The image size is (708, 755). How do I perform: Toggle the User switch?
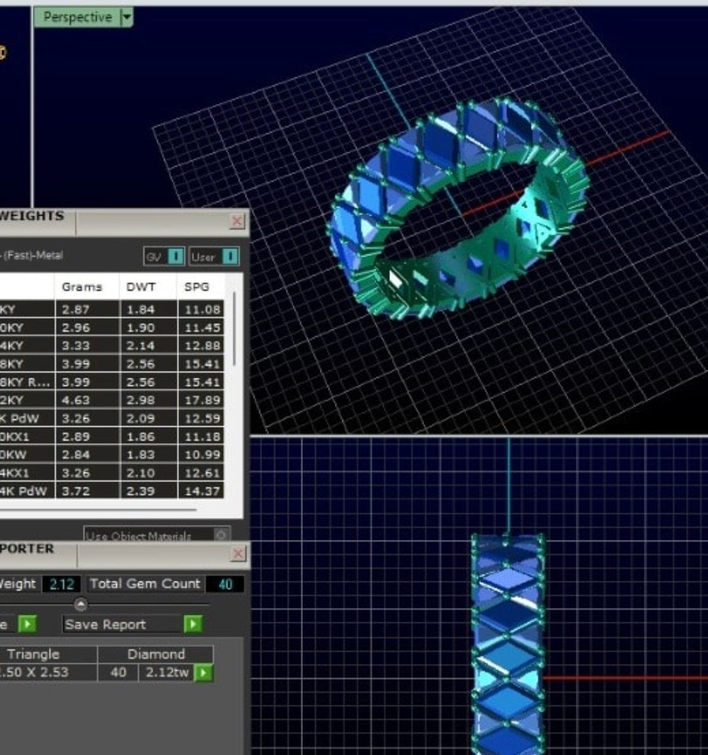click(x=231, y=256)
